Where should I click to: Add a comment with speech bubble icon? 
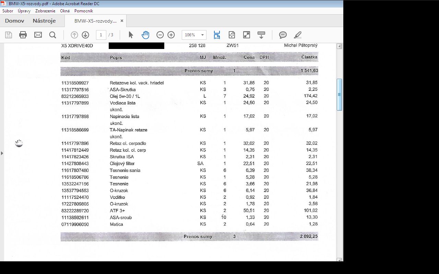pyautogui.click(x=283, y=35)
